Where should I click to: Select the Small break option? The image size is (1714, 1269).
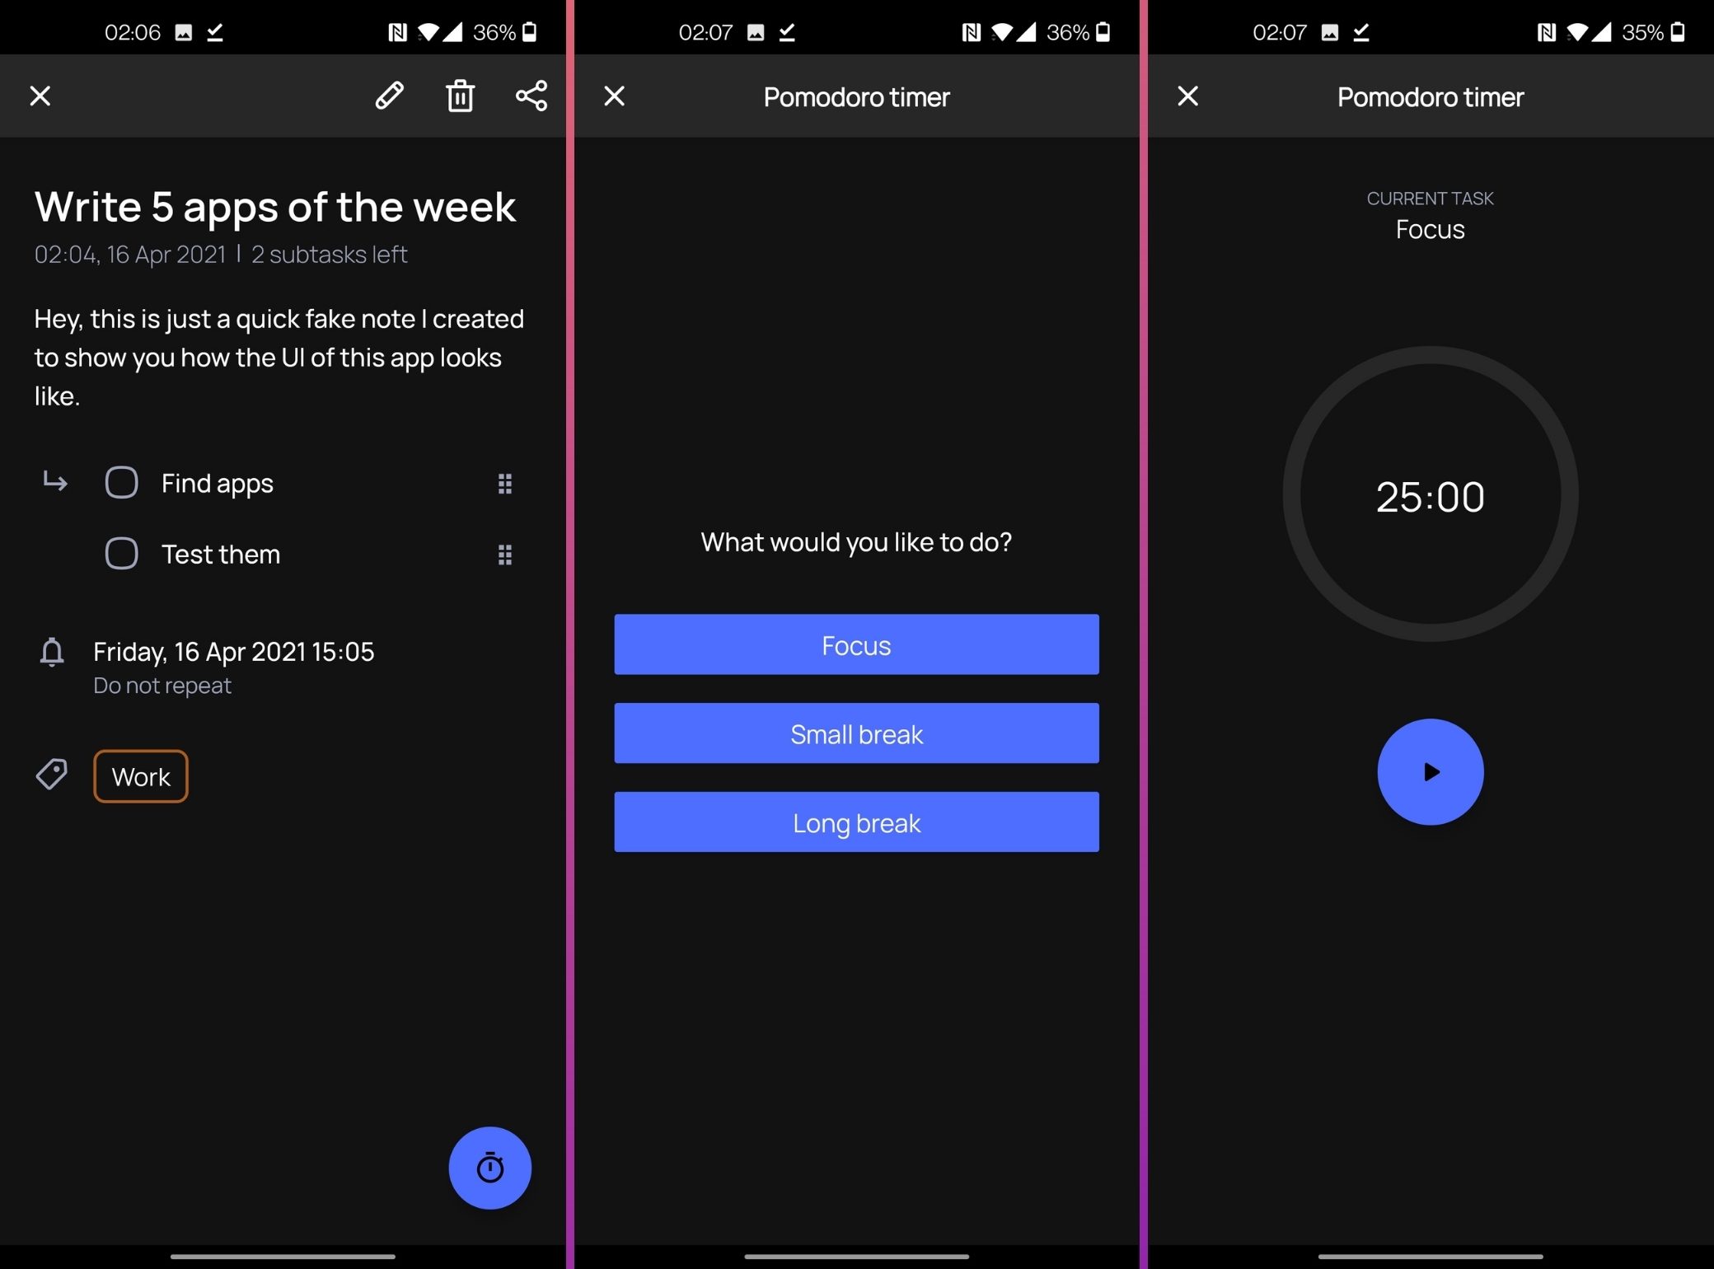[x=857, y=733]
